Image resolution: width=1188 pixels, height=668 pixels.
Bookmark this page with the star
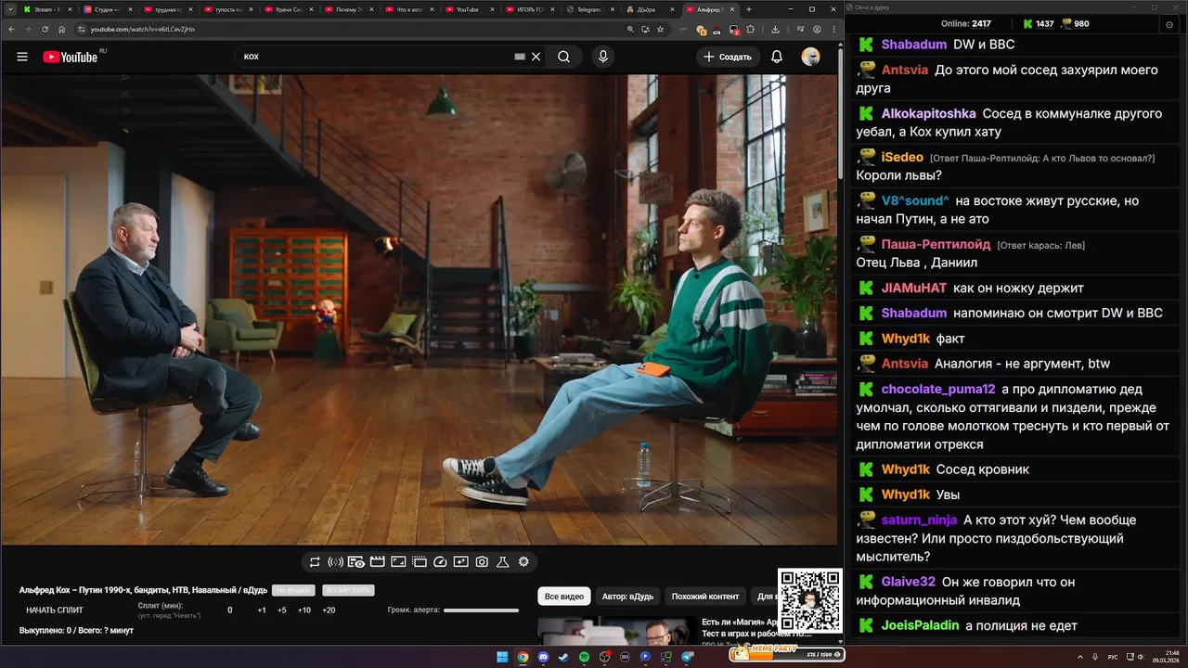coord(660,29)
